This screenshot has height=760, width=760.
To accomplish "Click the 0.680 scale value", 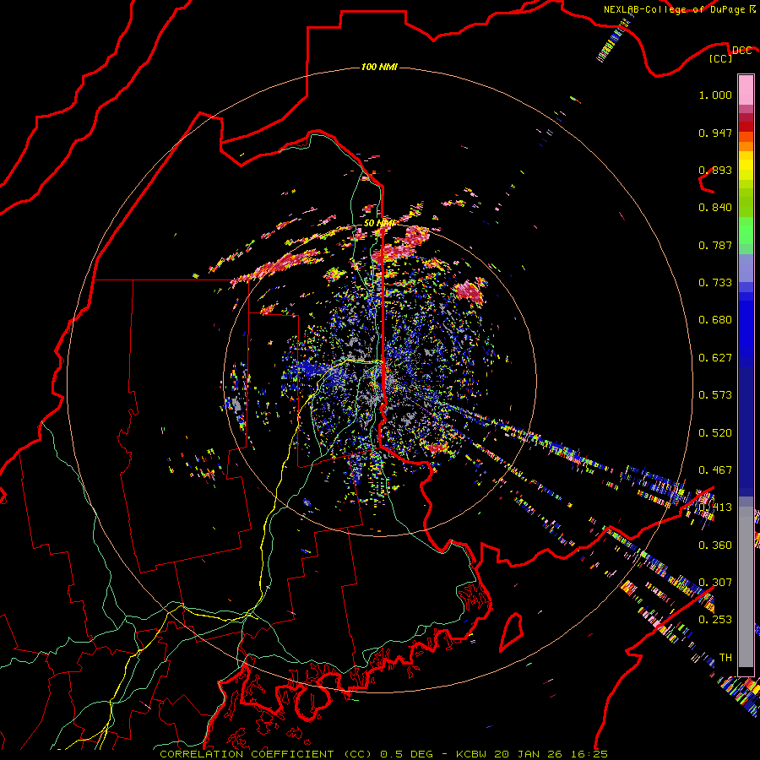I will 715,320.
